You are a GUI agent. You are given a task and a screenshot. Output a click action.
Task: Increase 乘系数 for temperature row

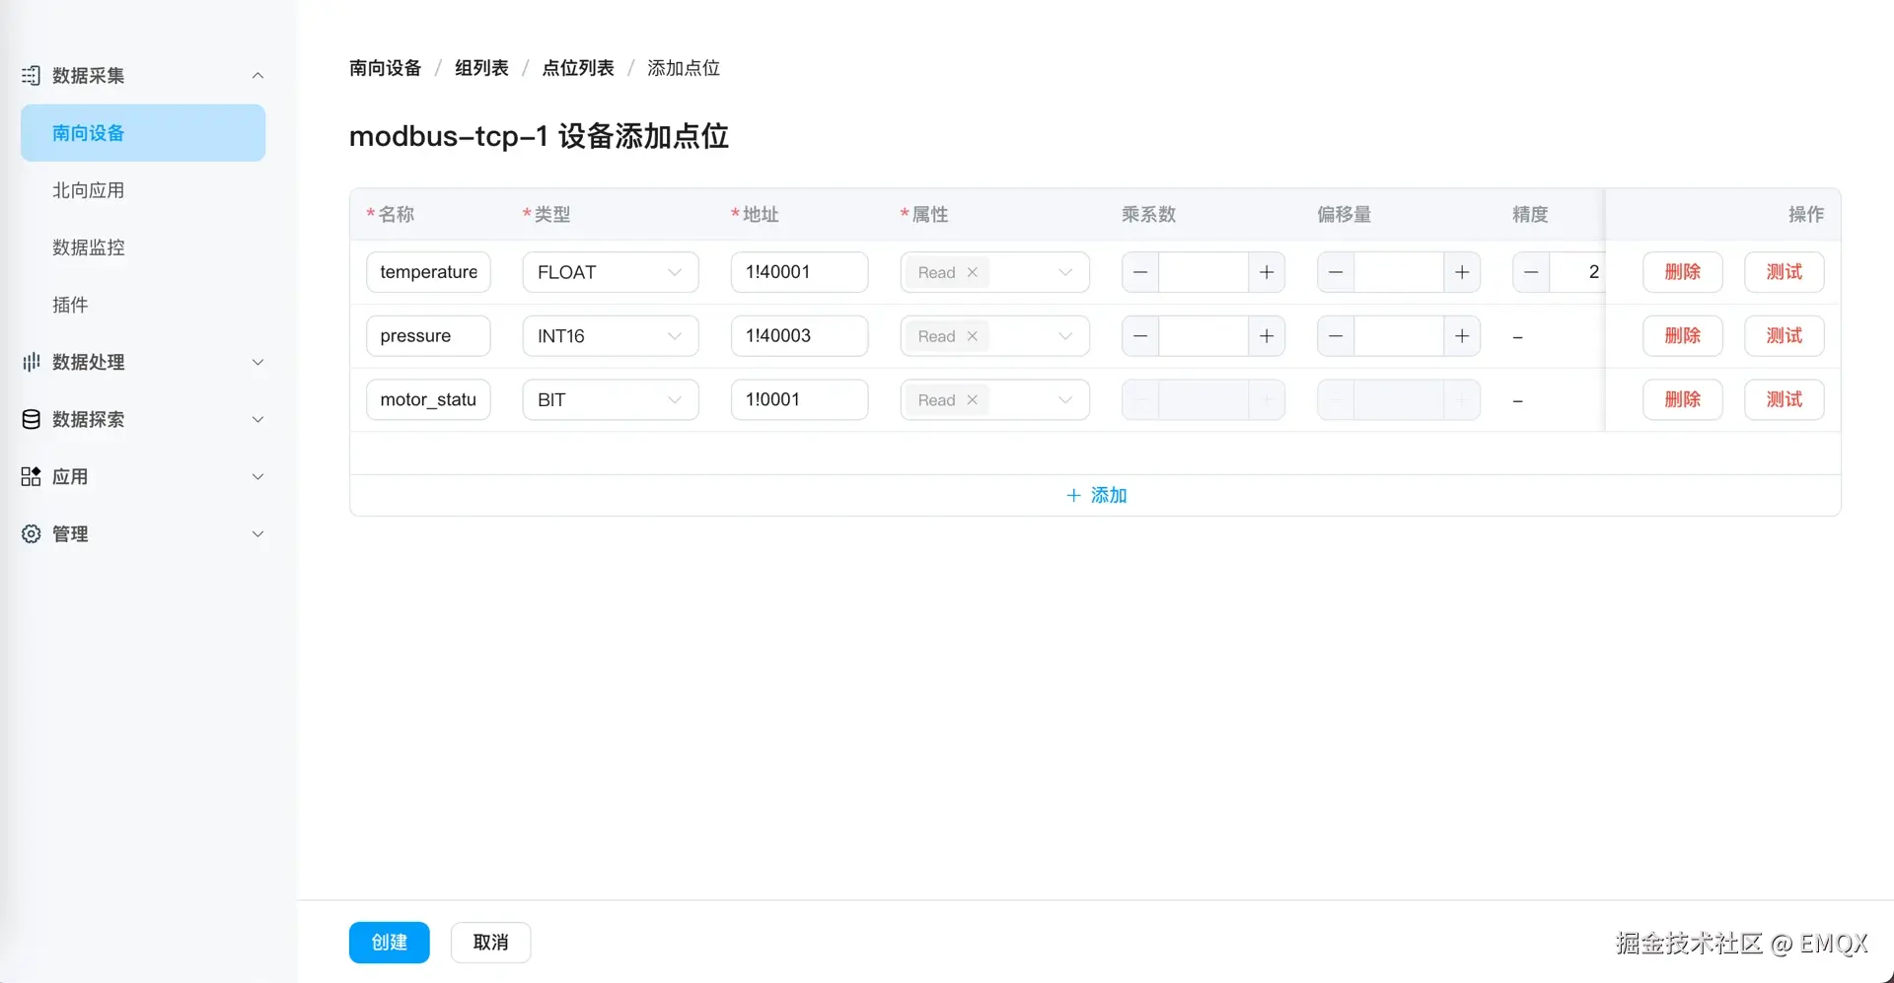pos(1267,272)
